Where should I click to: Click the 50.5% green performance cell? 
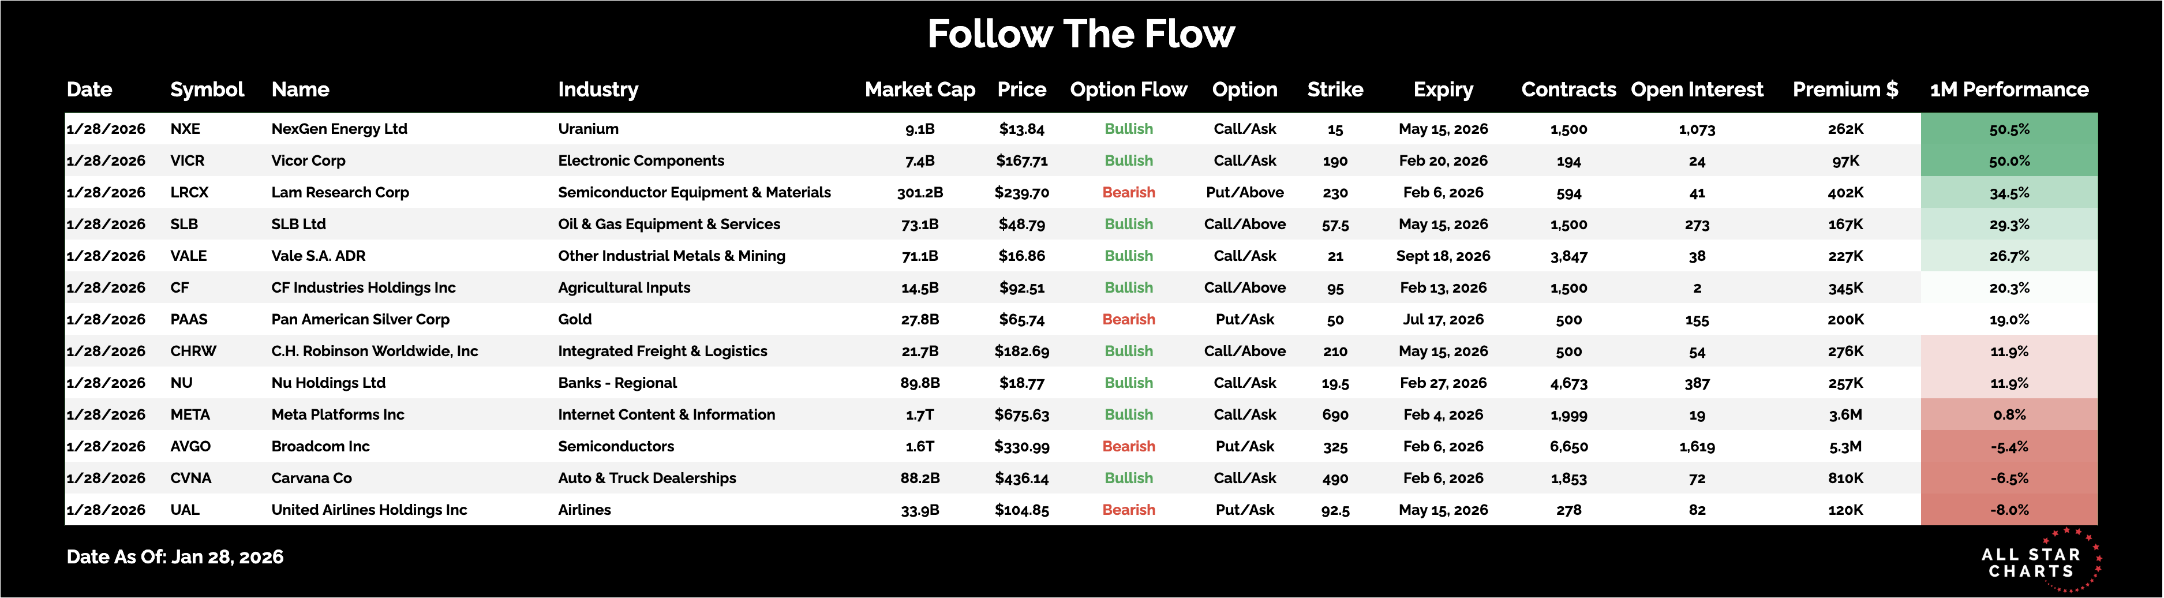coord(2009,129)
